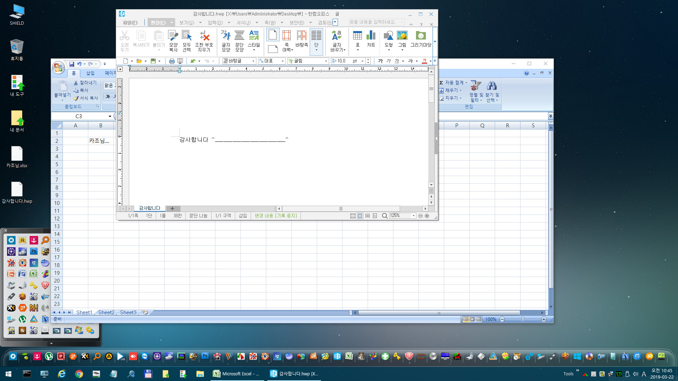The image size is (678, 381).
Task: Toggle bold 가 in Hangul format toolbar
Action: click(x=381, y=61)
